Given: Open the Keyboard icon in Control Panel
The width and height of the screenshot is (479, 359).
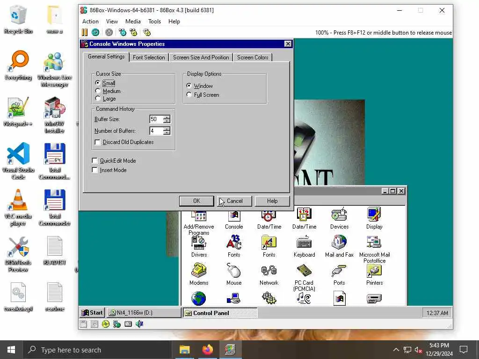Looking at the screenshot, I should (304, 247).
